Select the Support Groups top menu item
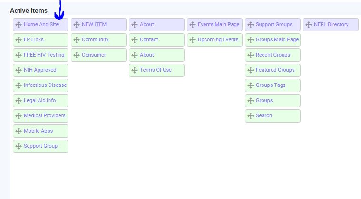 pos(274,25)
